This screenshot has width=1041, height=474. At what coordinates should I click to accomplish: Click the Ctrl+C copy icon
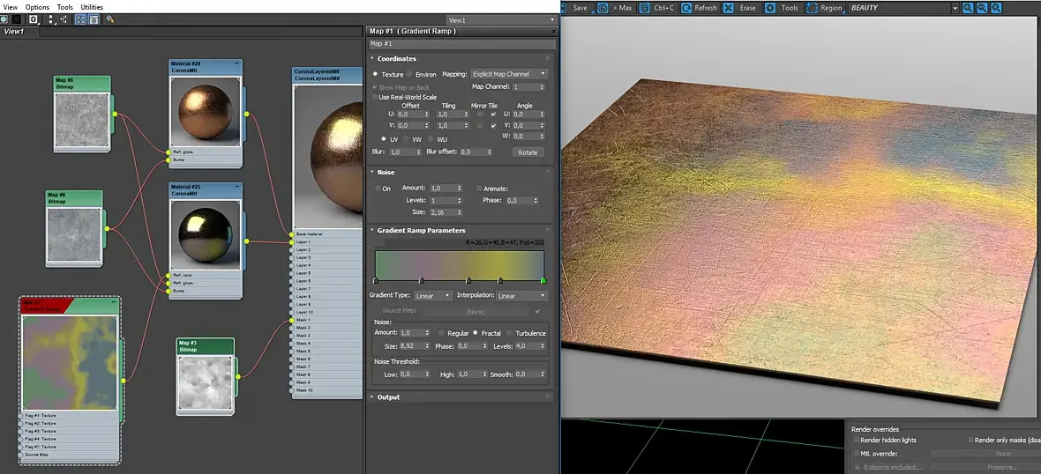point(644,8)
